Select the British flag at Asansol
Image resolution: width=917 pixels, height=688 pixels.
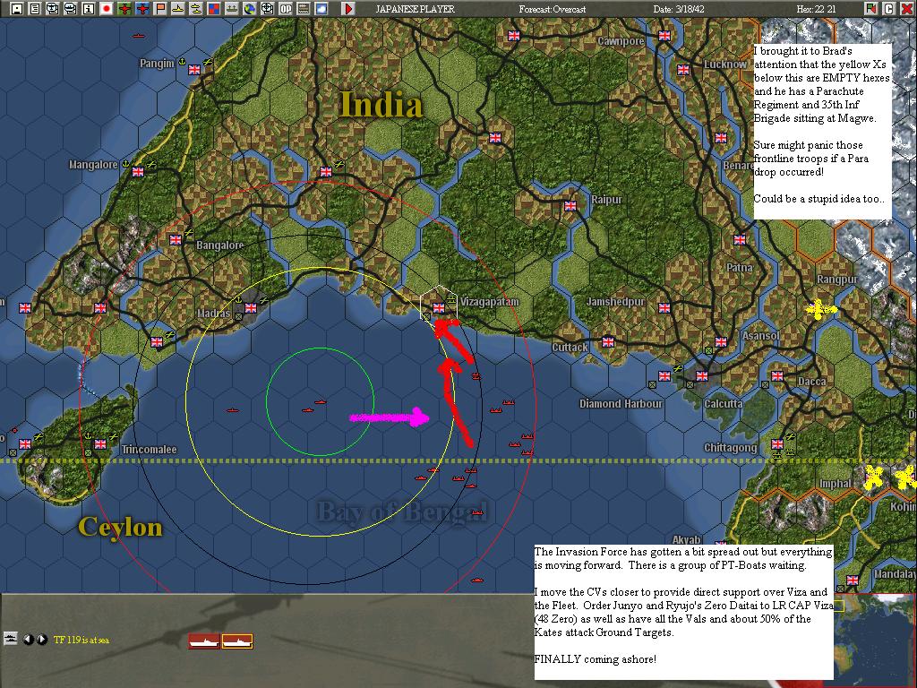[721, 341]
